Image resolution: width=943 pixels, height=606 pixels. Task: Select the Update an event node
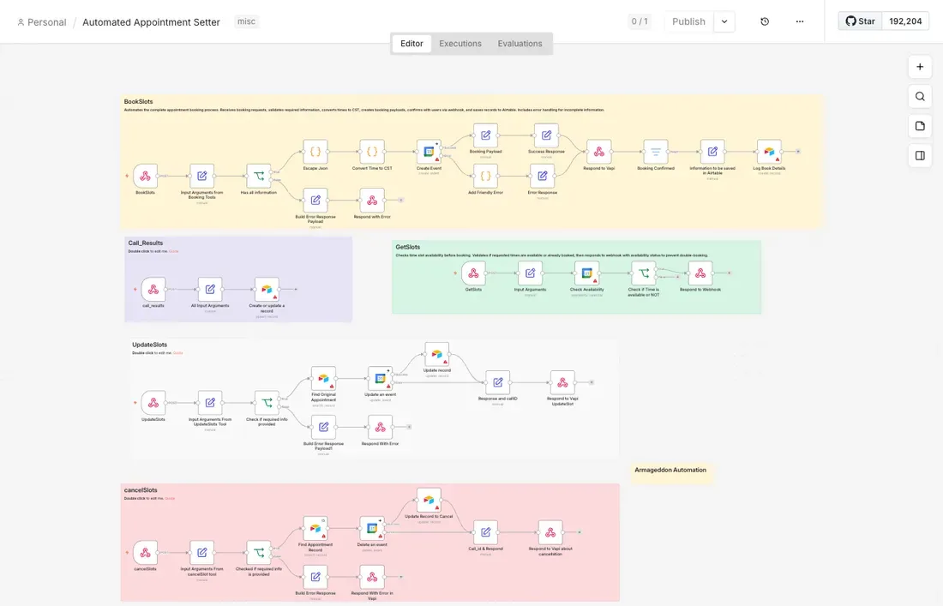[380, 379]
